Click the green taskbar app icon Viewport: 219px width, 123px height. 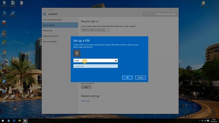pos(20,121)
